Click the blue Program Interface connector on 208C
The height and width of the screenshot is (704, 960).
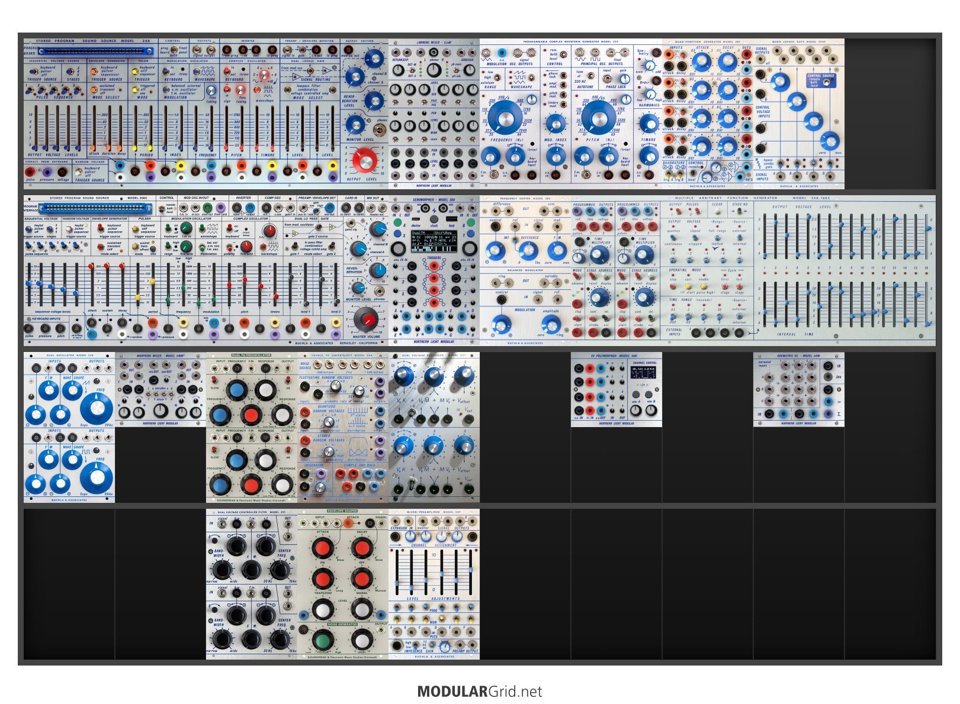point(95,208)
